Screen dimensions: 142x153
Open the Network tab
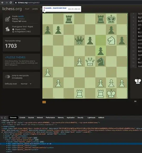pos(40,118)
